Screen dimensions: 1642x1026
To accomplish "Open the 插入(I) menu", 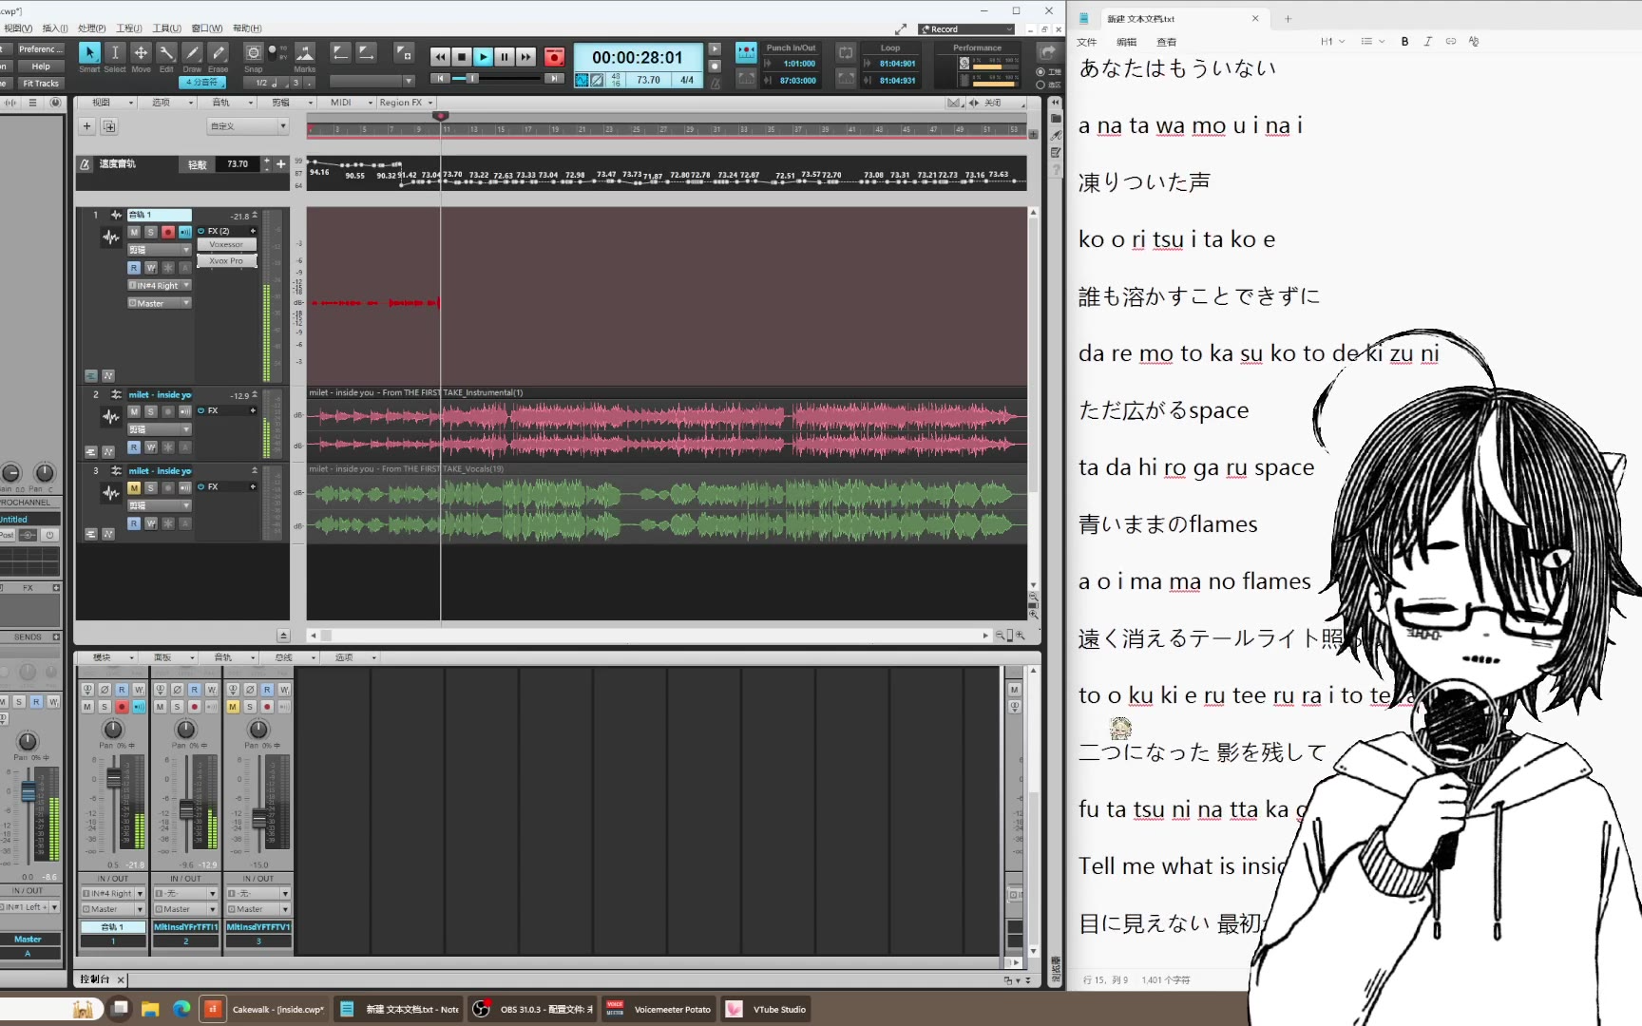I will pyautogui.click(x=55, y=28).
